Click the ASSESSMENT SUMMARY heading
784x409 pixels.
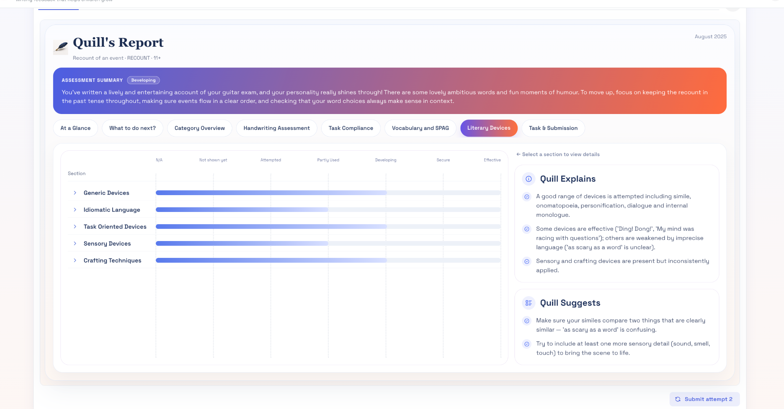(92, 80)
